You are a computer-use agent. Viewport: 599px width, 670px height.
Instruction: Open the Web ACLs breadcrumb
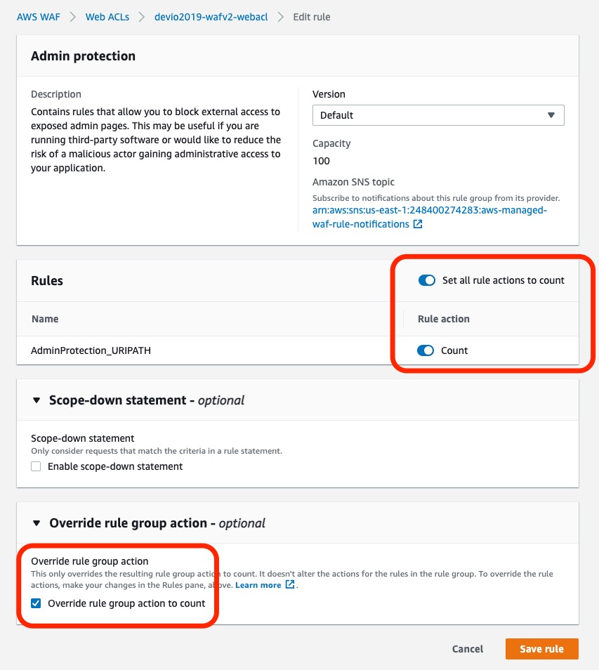pos(107,16)
